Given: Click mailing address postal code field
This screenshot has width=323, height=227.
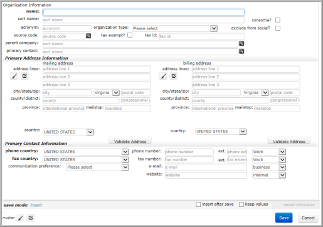Looking at the screenshot, I should coord(136,93).
